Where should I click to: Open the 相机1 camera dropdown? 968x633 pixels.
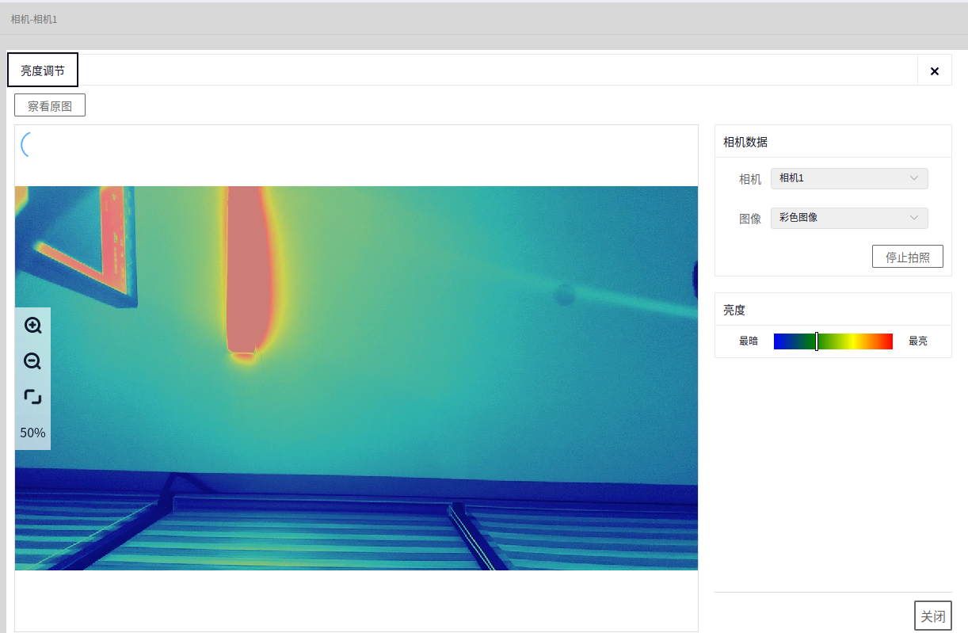click(x=849, y=178)
